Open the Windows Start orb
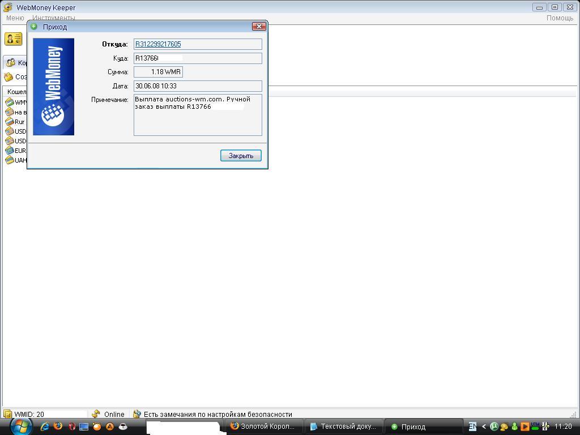 [x=20, y=426]
